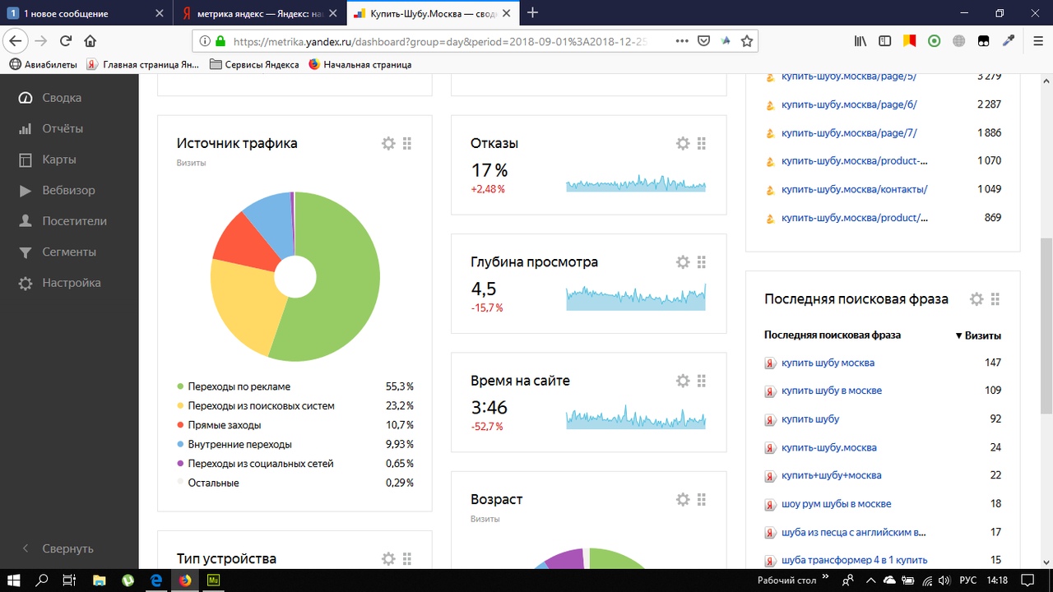
Task: Open Windows Start menu
Action: (x=14, y=580)
